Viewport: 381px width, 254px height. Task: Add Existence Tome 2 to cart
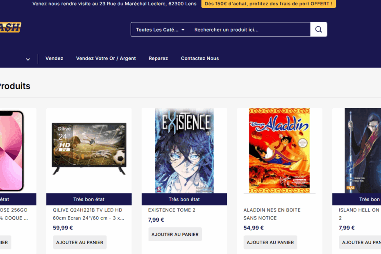coord(175,234)
